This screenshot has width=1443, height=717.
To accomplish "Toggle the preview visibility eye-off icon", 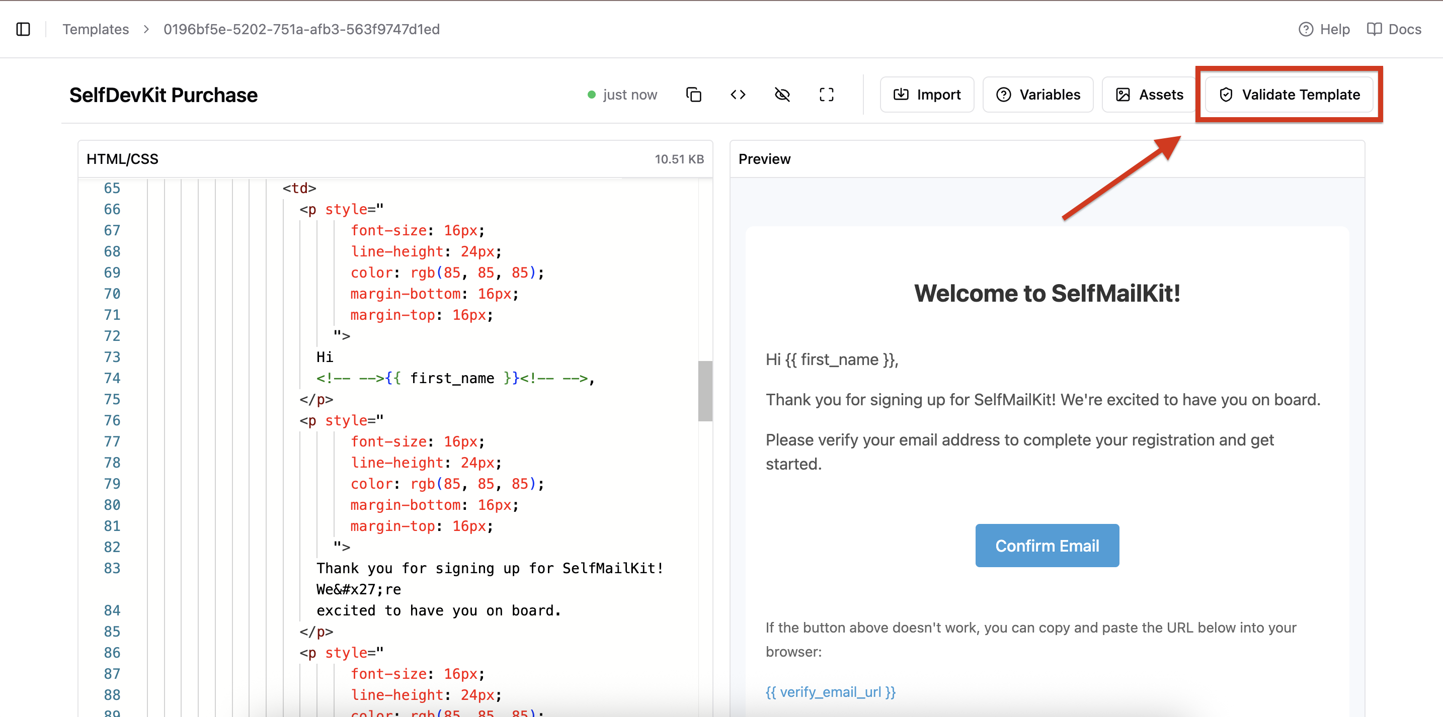I will pyautogui.click(x=782, y=95).
